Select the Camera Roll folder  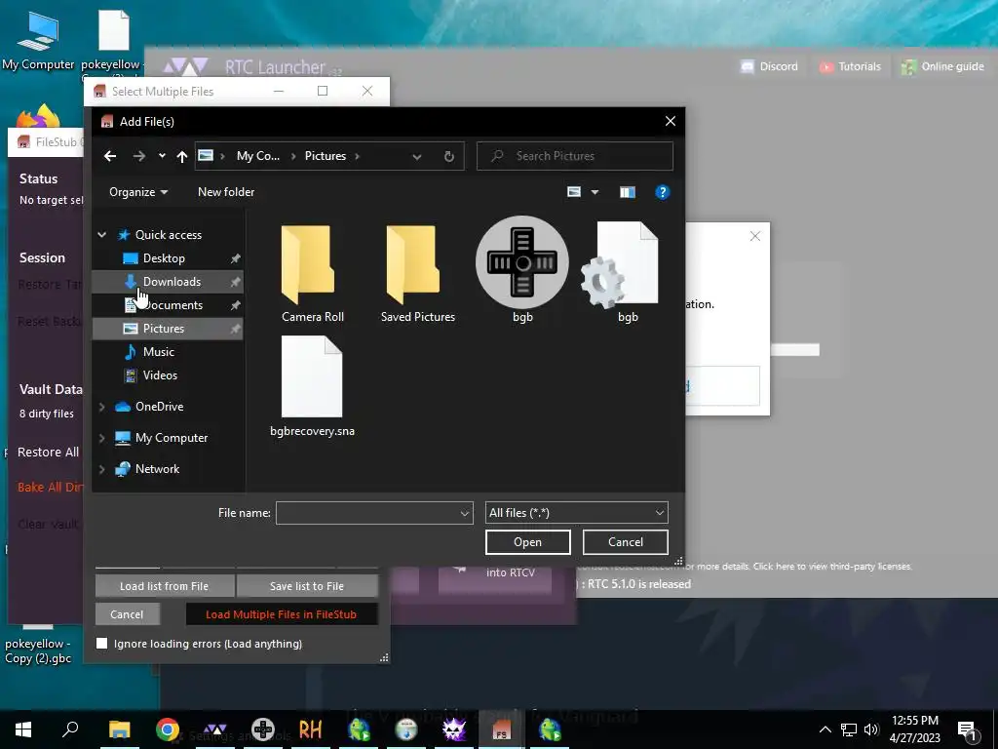coord(313,273)
